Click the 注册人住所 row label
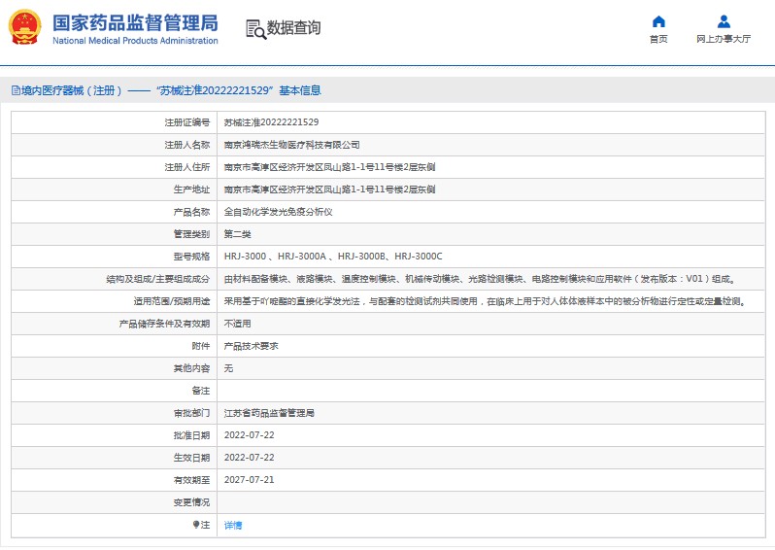The height and width of the screenshot is (550, 775). [x=186, y=167]
